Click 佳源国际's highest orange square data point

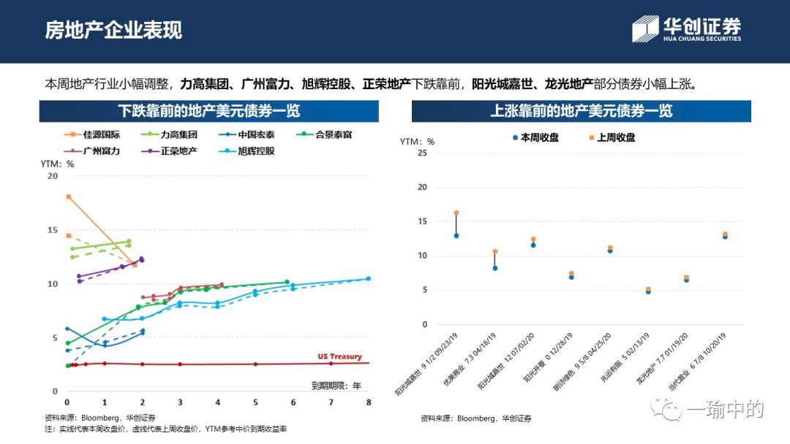[69, 196]
